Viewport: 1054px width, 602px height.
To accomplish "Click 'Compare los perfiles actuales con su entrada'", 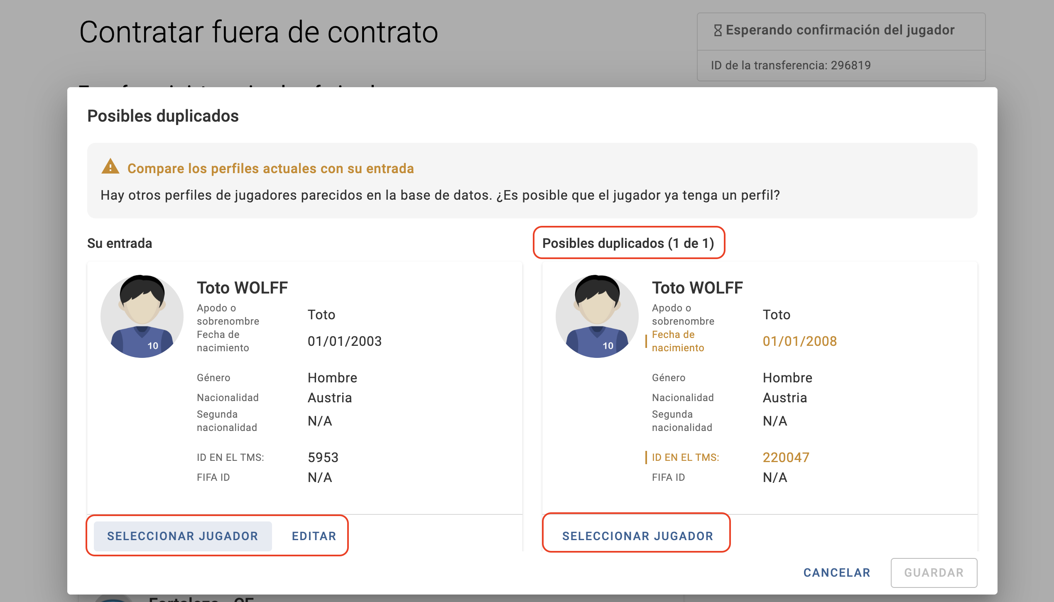I will (x=271, y=168).
